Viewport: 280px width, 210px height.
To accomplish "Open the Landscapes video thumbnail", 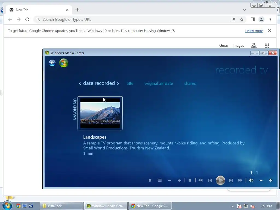I will pyautogui.click(x=100, y=113).
